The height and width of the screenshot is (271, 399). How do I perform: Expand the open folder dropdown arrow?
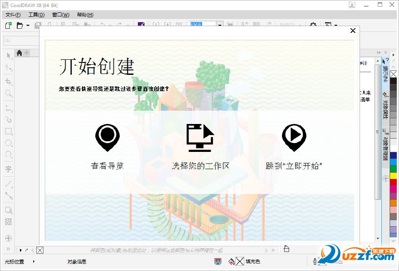click(x=27, y=26)
